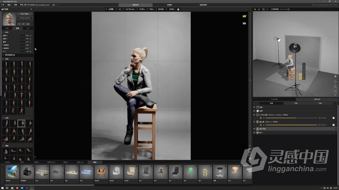Toggle visibility eye of first setlist row
Screen dimensions: 339x190
click(x=254, y=107)
